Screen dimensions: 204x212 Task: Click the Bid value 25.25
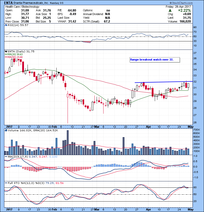coord(47,18)
